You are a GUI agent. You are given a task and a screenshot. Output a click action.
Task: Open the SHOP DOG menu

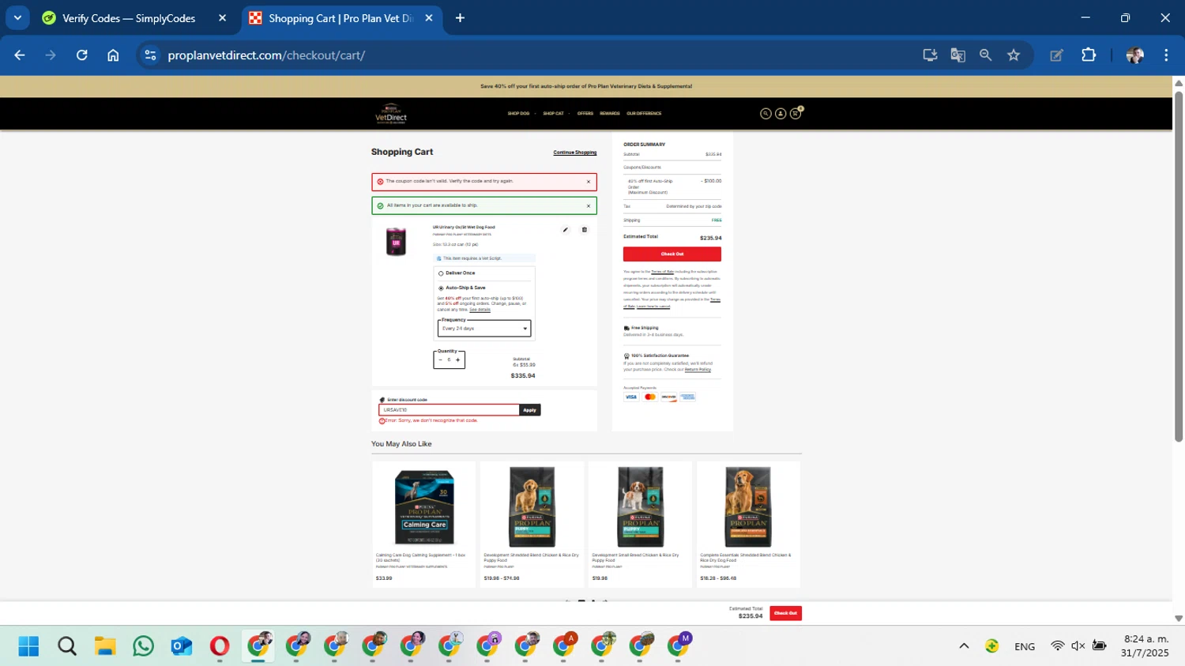pyautogui.click(x=518, y=114)
